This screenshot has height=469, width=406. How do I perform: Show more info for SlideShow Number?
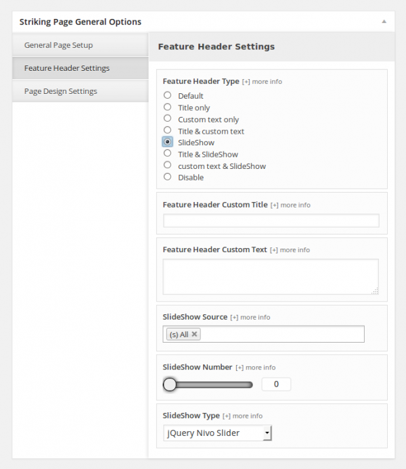pyautogui.click(x=255, y=368)
